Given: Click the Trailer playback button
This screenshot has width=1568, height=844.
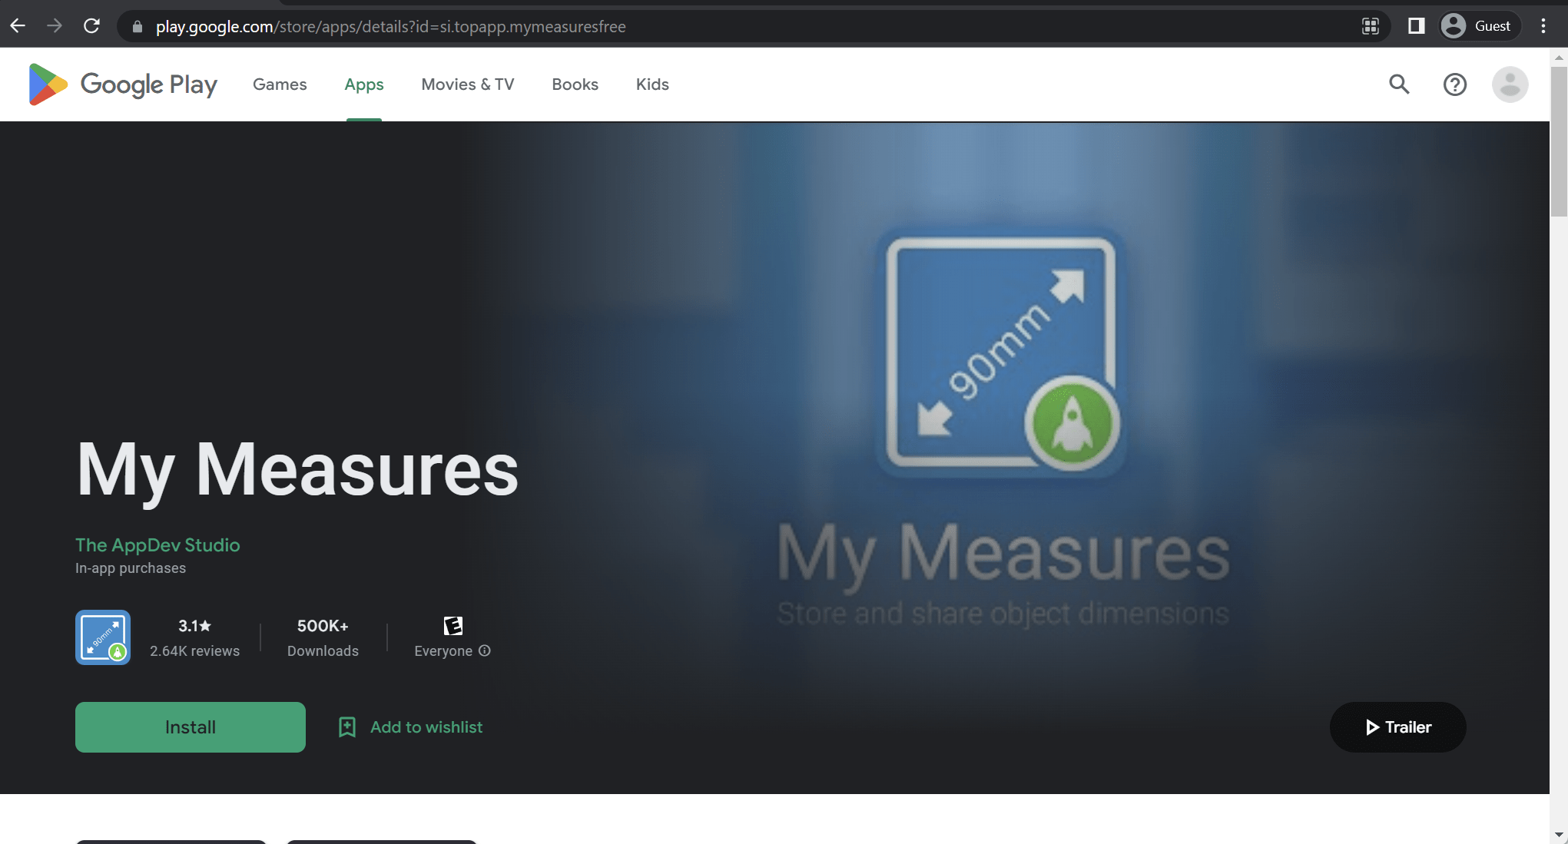Looking at the screenshot, I should (x=1397, y=727).
